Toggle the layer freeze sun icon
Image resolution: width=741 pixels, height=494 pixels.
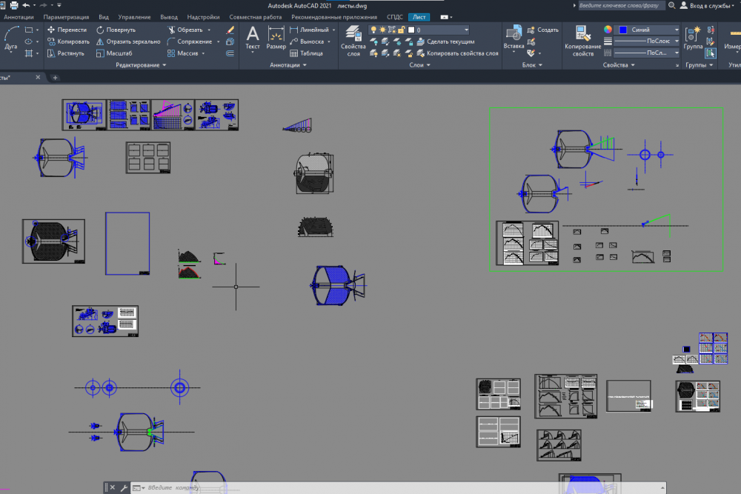[x=382, y=30]
